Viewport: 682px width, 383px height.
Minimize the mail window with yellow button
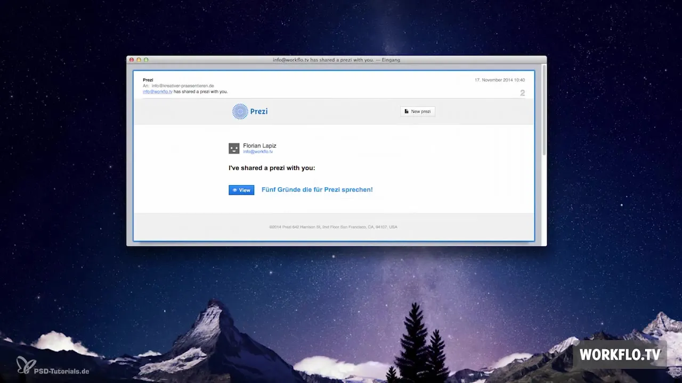coord(139,60)
